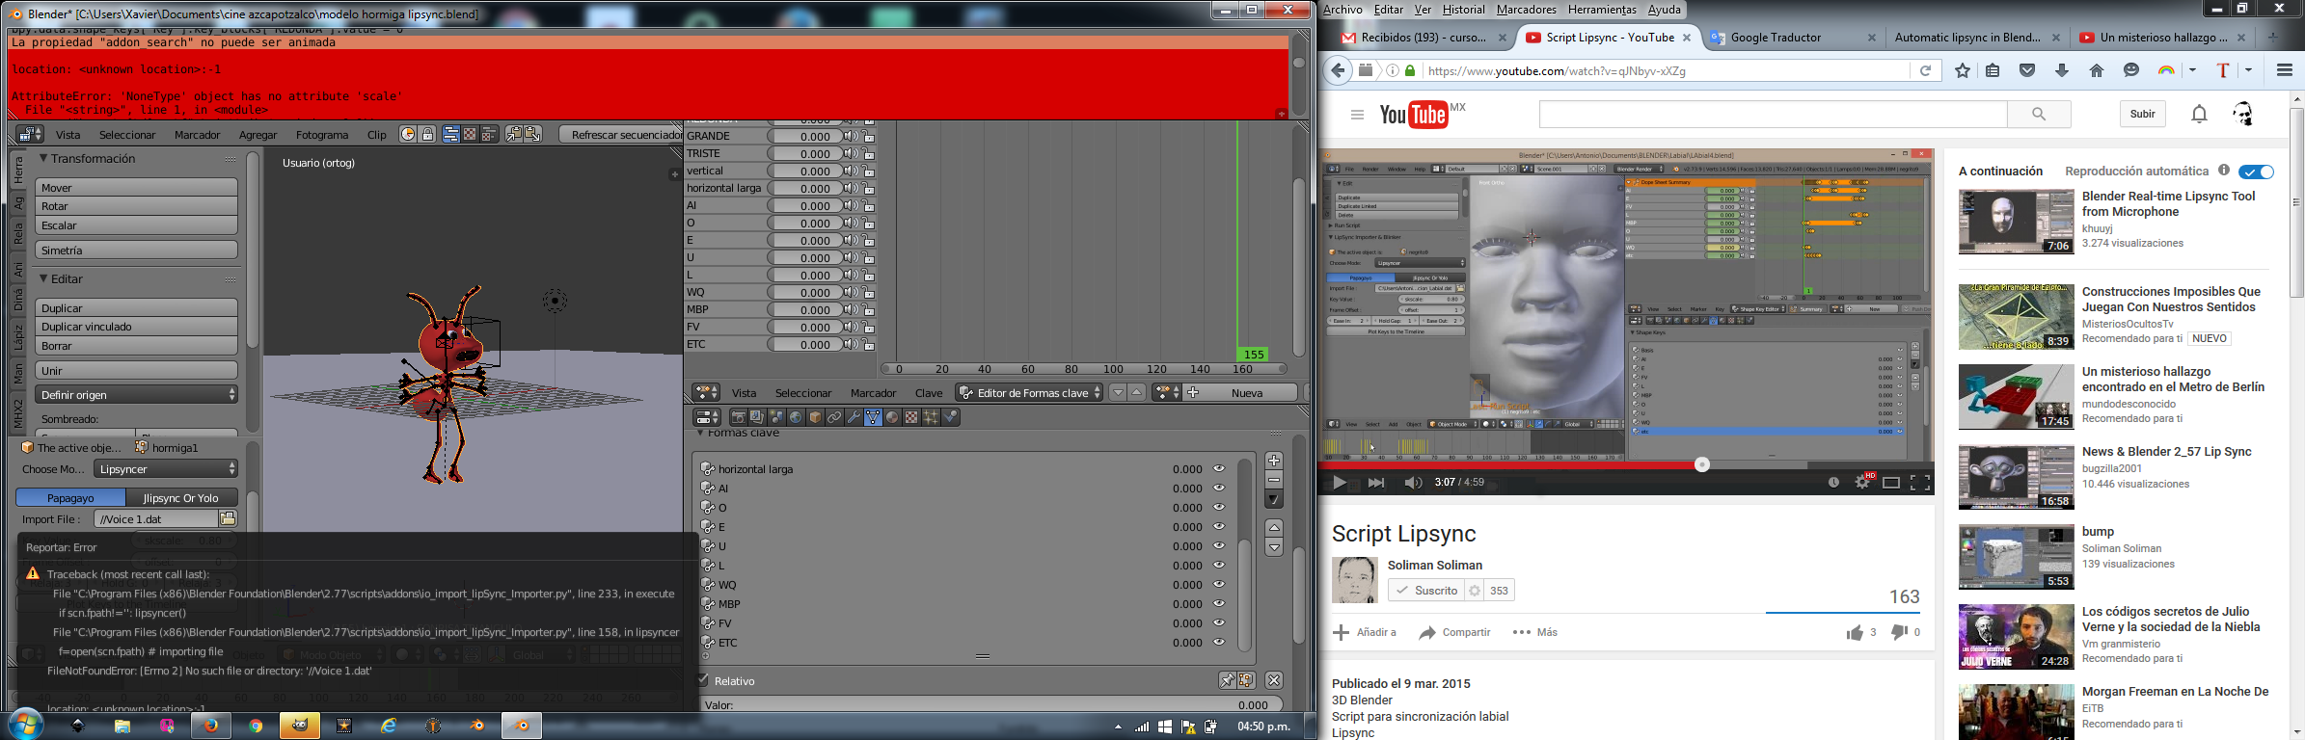Add a new shape key with plus

point(1274,461)
